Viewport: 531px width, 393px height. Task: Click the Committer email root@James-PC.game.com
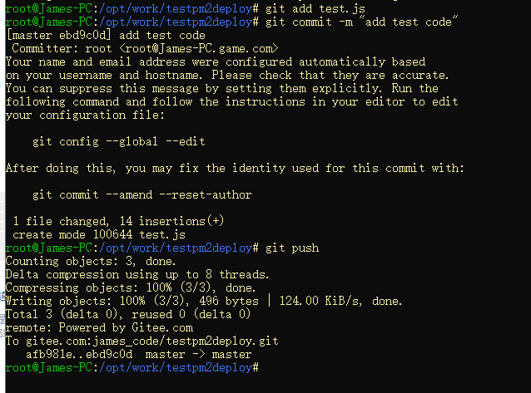point(199,49)
